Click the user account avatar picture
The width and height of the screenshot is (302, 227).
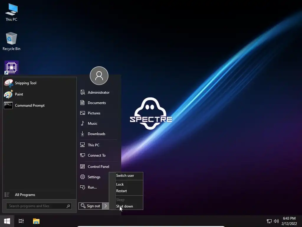click(x=99, y=76)
